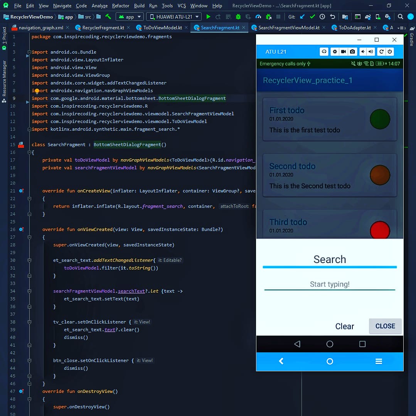The height and width of the screenshot is (416, 416).
Task: Click the Stop square icon
Action: [x=278, y=17]
